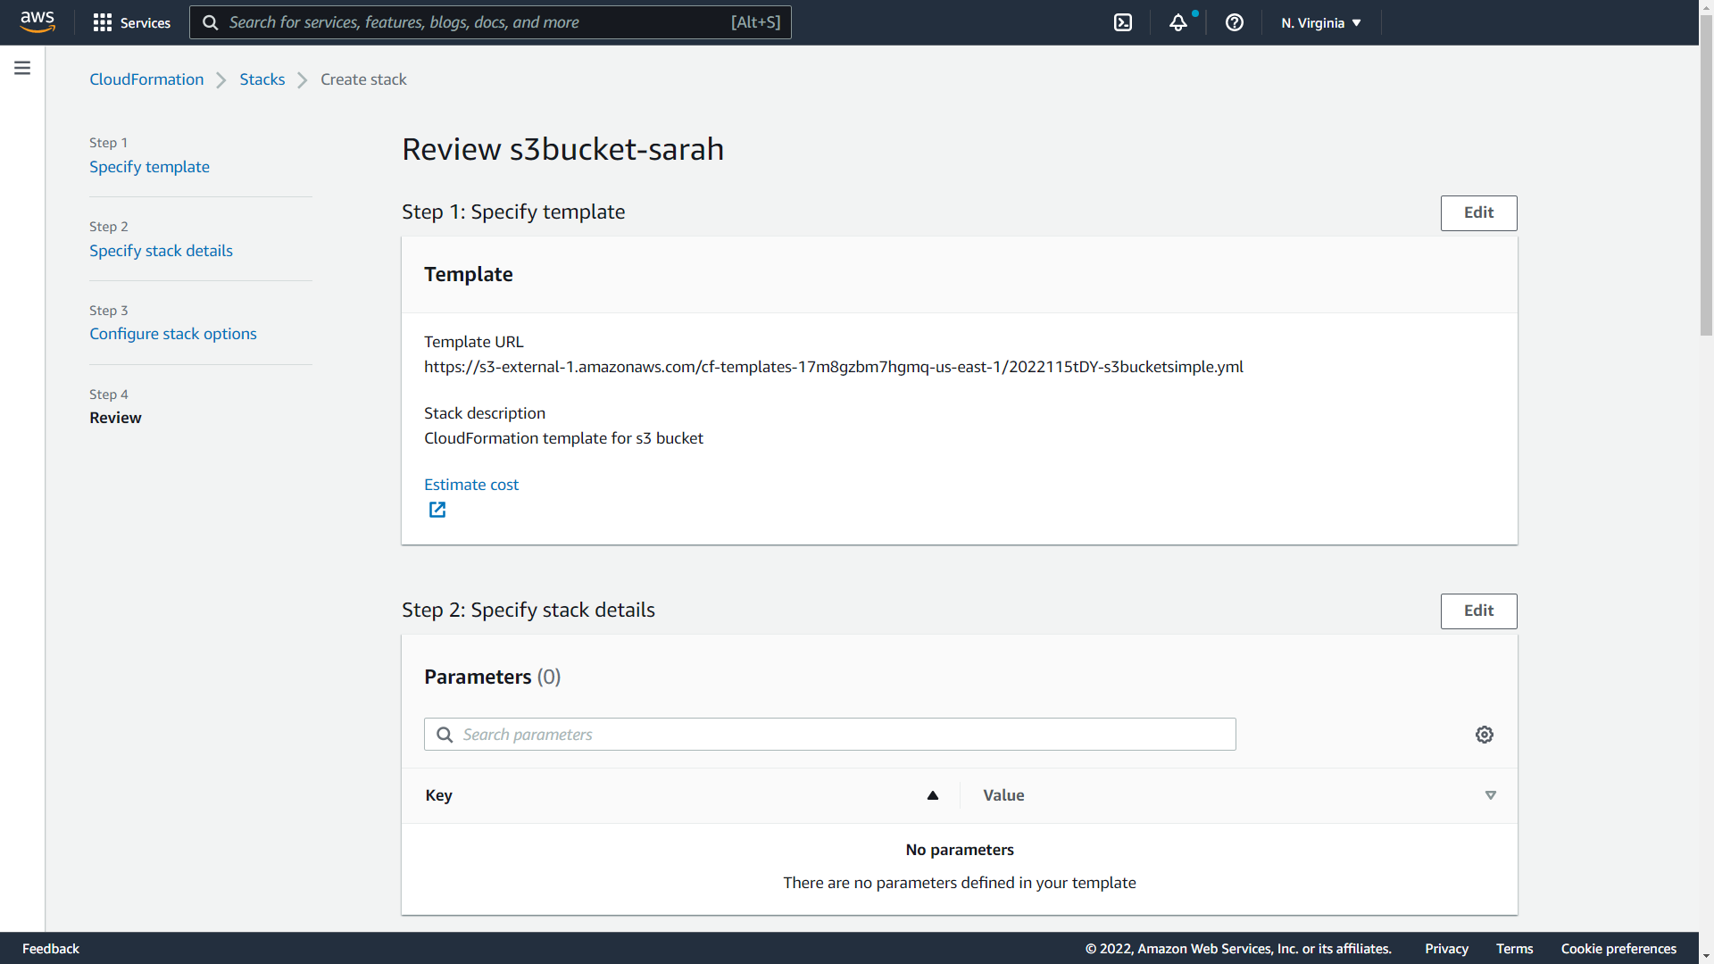
Task: Click the AWS home logo
Action: pos(37,22)
